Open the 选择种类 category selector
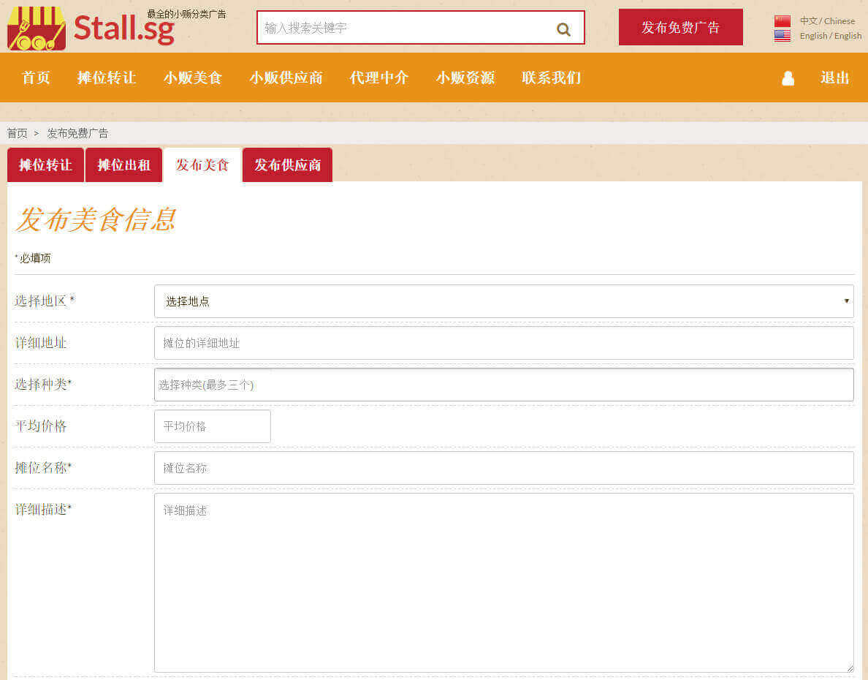 [503, 385]
